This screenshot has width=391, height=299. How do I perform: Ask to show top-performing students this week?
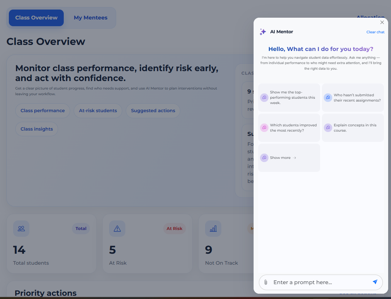tap(289, 97)
